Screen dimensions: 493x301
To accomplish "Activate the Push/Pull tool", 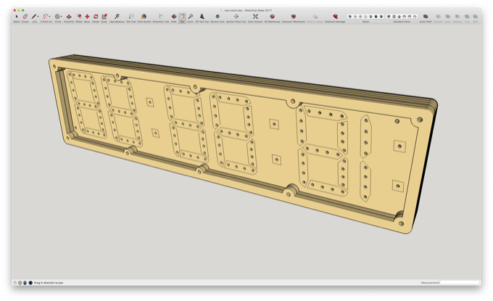I will [69, 17].
